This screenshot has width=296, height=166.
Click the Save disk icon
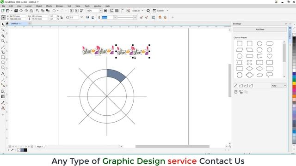pos(16,11)
